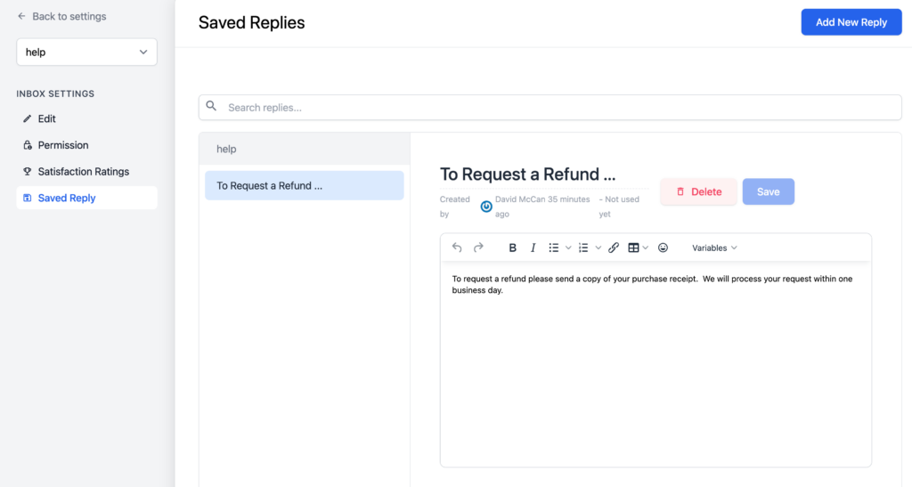Toggle italic formatting
This screenshot has height=487, width=912.
533,248
